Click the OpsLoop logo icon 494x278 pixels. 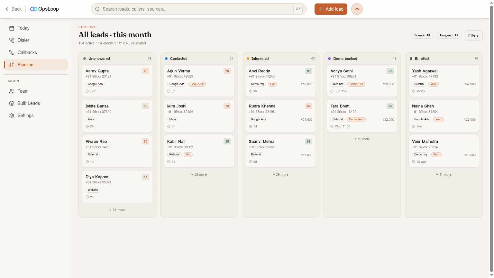(33, 9)
